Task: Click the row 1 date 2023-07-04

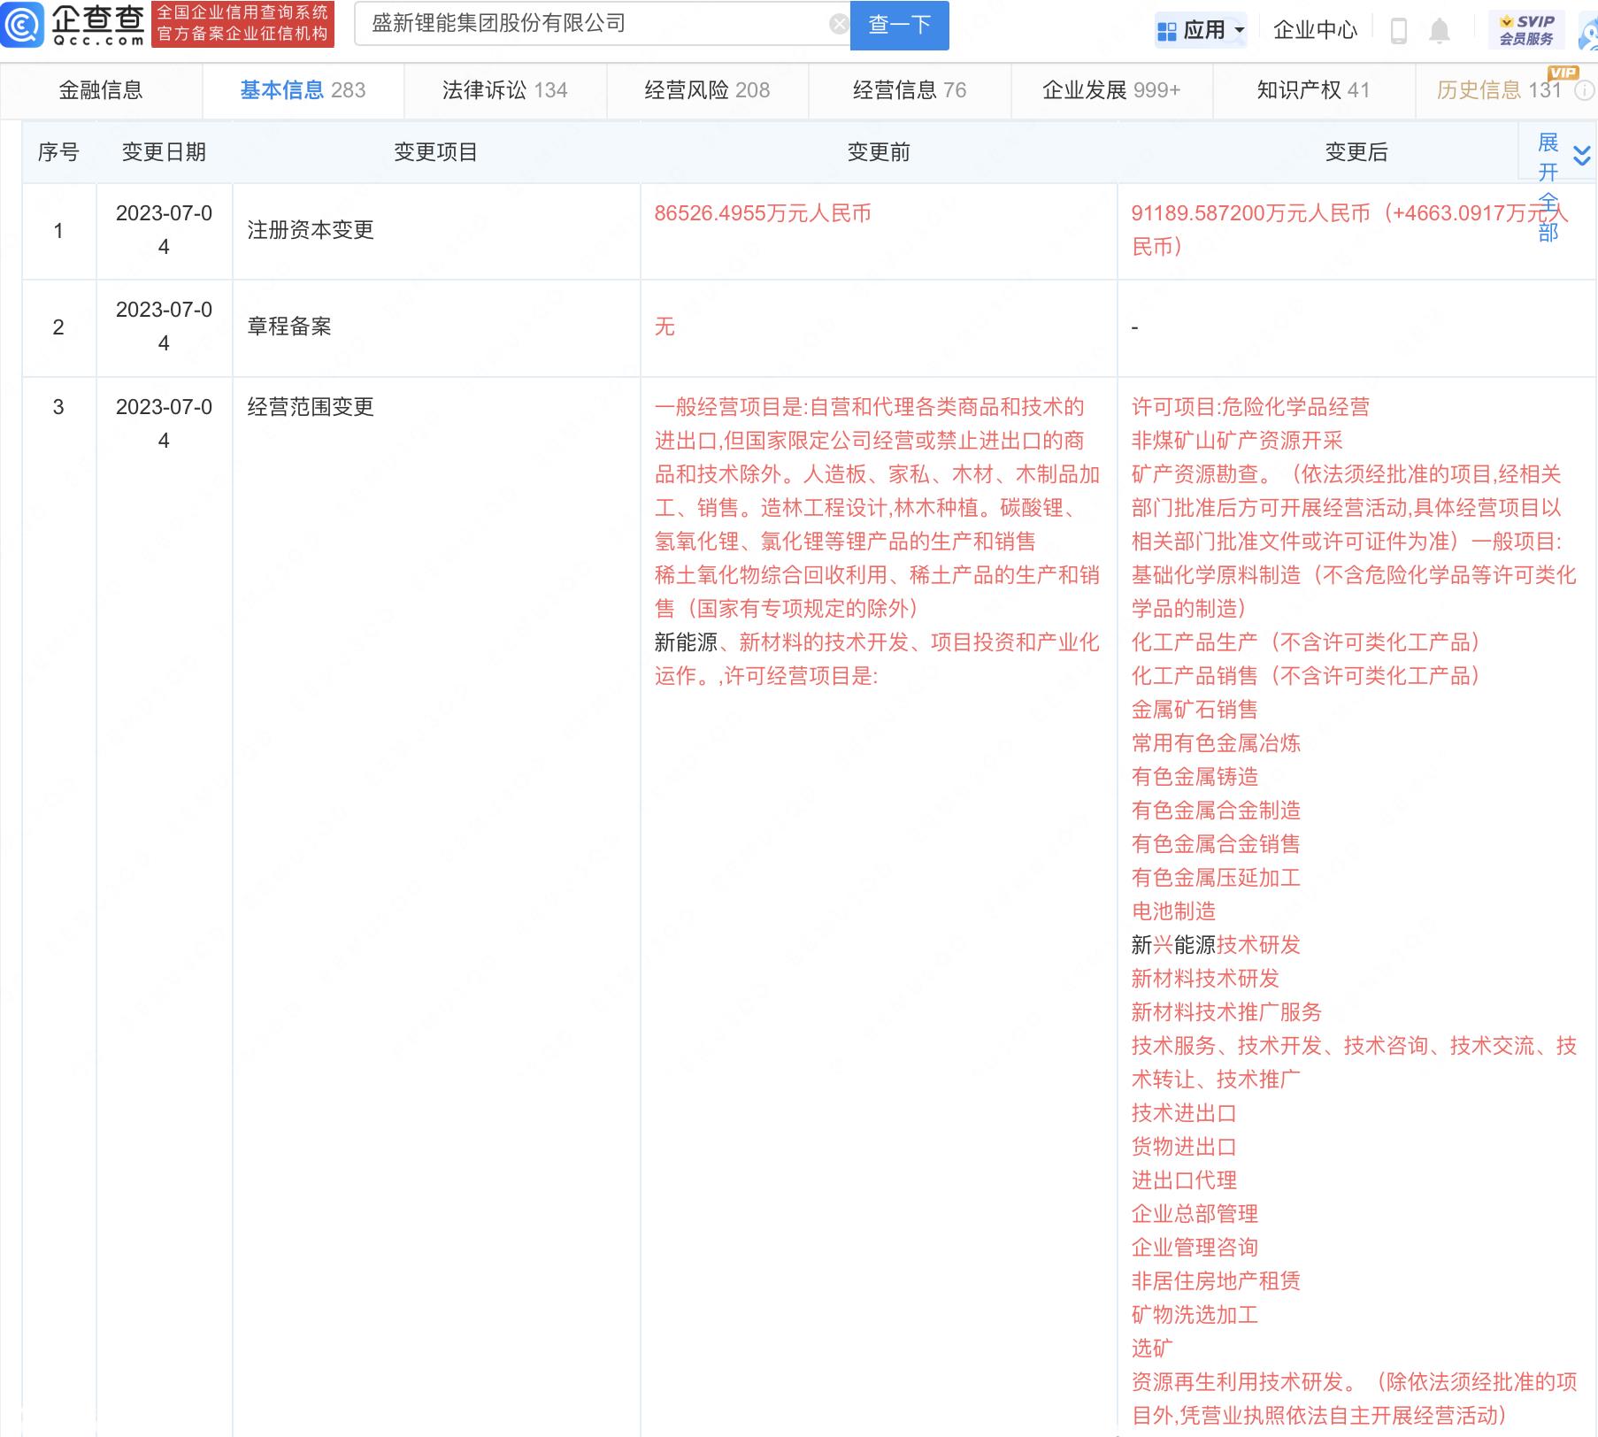Action: point(164,230)
